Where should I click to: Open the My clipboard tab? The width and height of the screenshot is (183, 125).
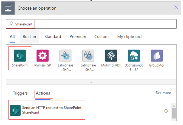129,37
